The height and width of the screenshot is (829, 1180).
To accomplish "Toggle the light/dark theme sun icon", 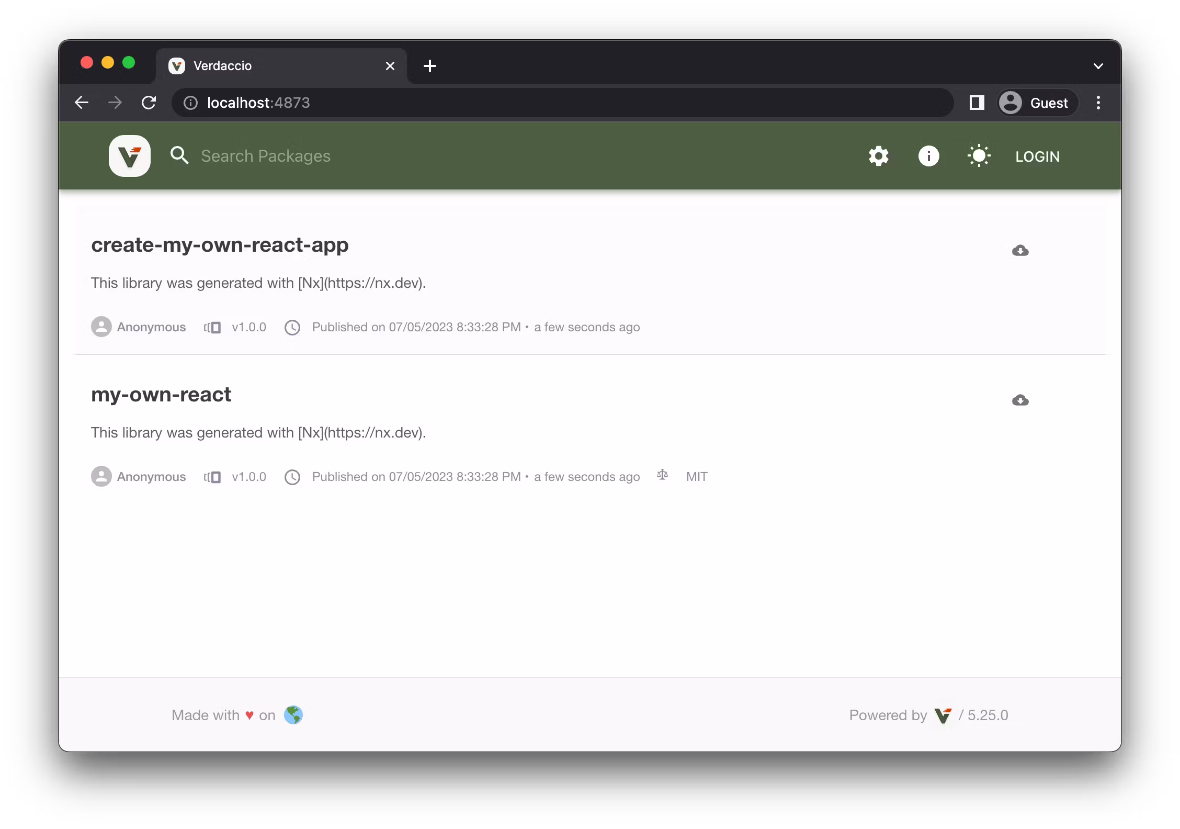I will 979,156.
